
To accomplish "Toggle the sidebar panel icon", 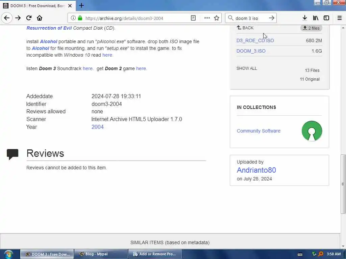I will pyautogui.click(x=326, y=18).
